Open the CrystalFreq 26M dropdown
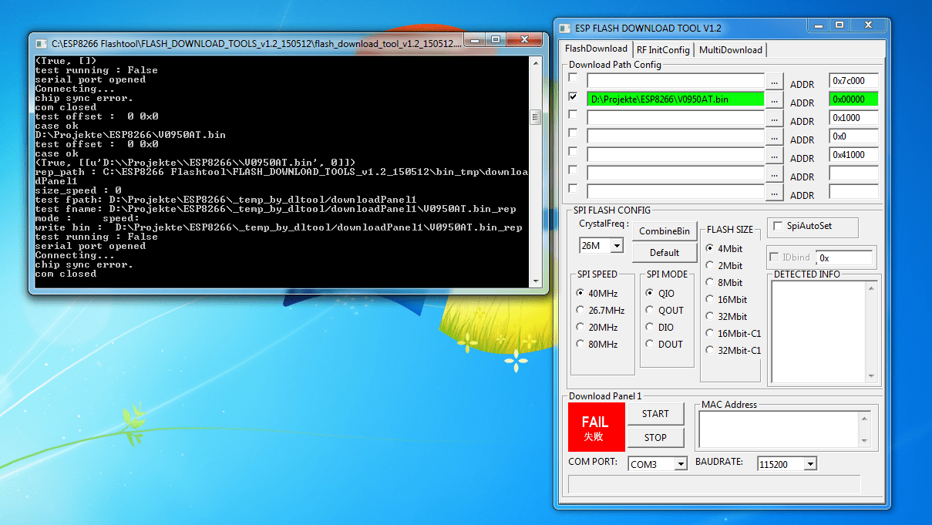932x525 pixels. pos(617,246)
